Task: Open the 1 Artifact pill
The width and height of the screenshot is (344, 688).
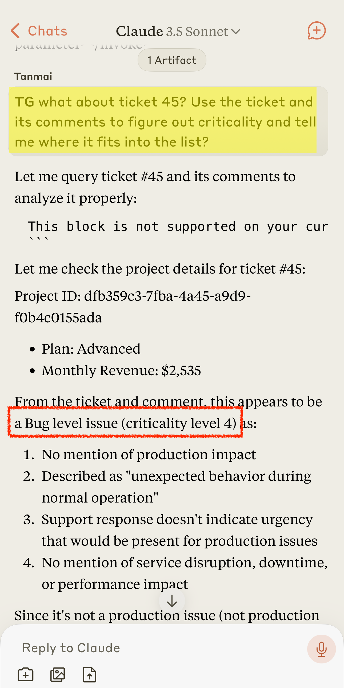Action: [172, 60]
